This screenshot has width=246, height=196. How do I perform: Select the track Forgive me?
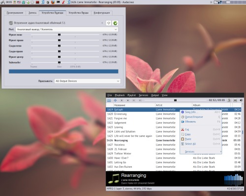tap(174, 118)
